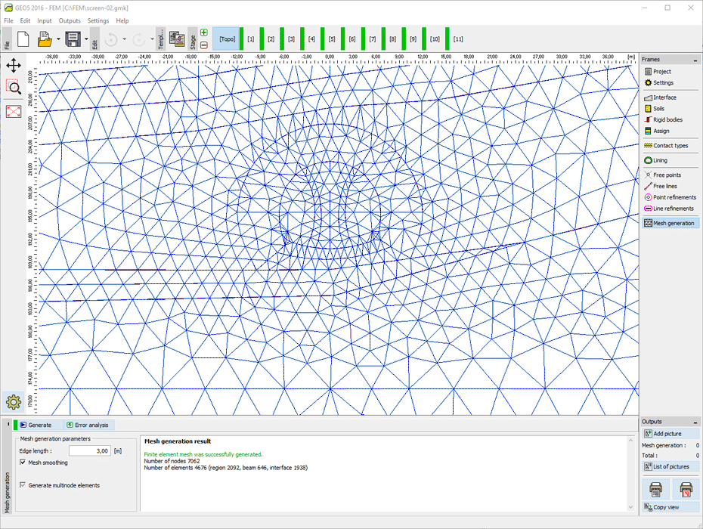Image resolution: width=703 pixels, height=529 pixels.
Task: Select the pan/move view tool
Action: tap(14, 65)
